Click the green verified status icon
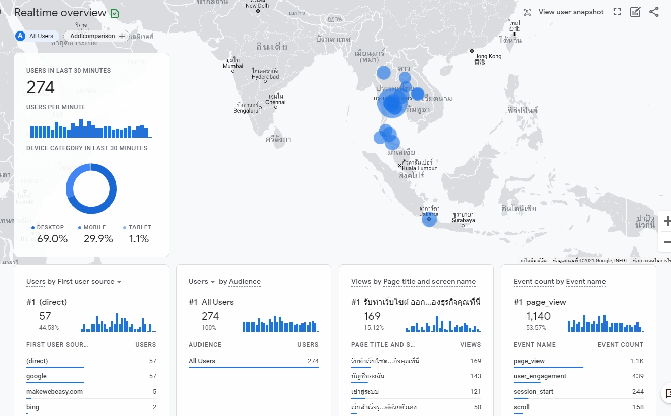The height and width of the screenshot is (416, 671). (115, 13)
